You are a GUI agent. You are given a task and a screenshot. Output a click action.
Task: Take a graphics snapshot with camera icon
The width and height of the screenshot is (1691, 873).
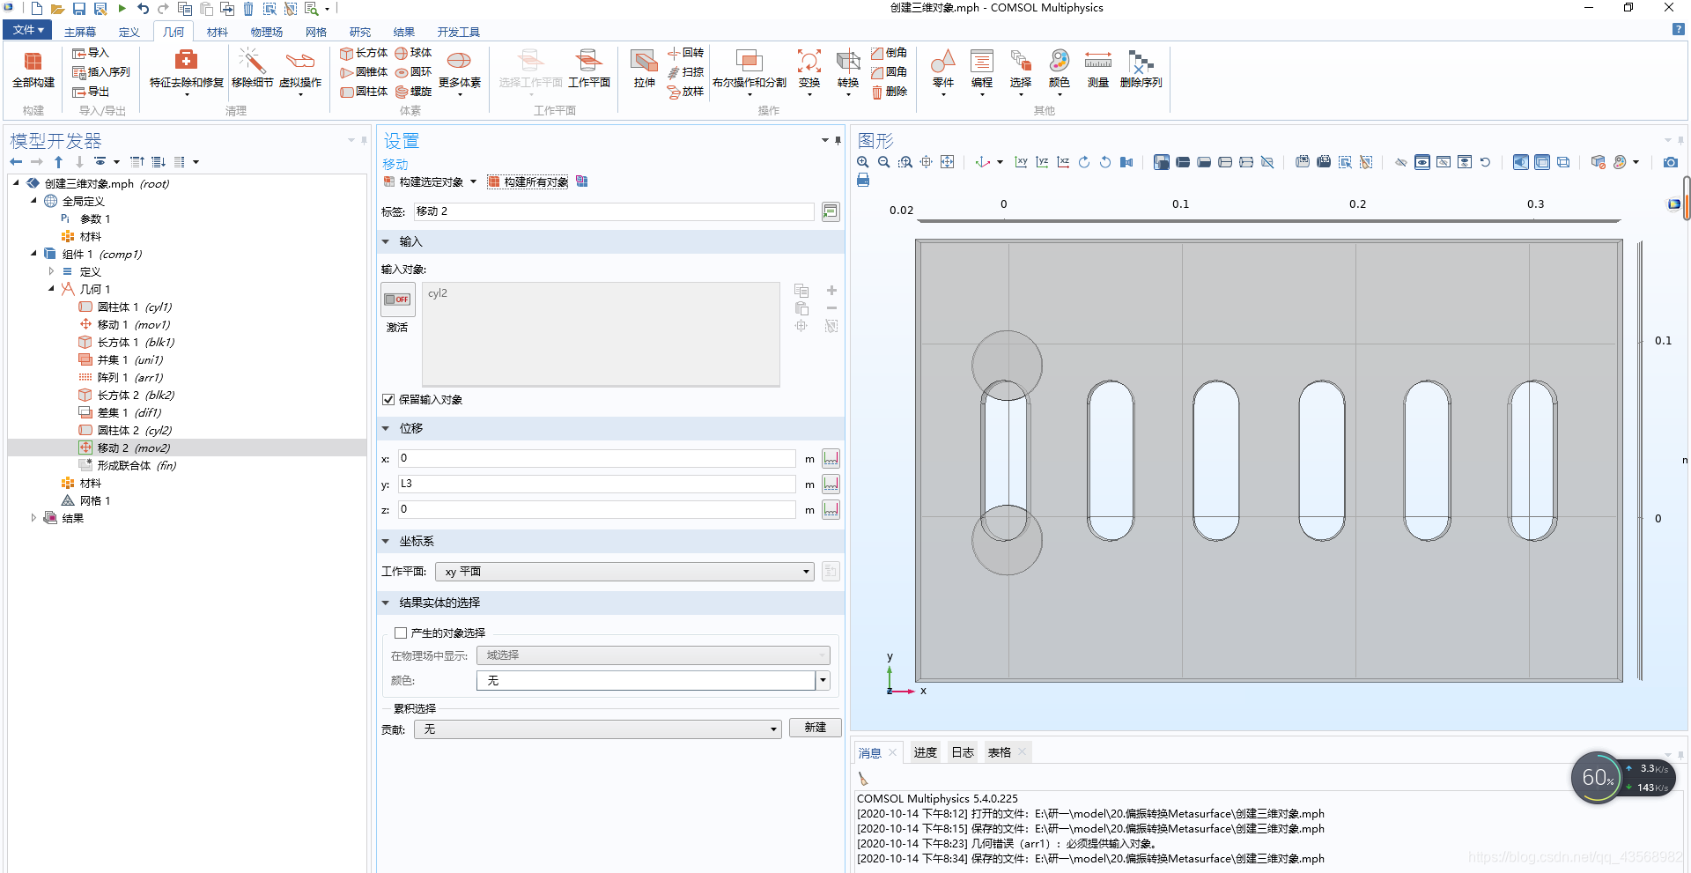(1670, 162)
